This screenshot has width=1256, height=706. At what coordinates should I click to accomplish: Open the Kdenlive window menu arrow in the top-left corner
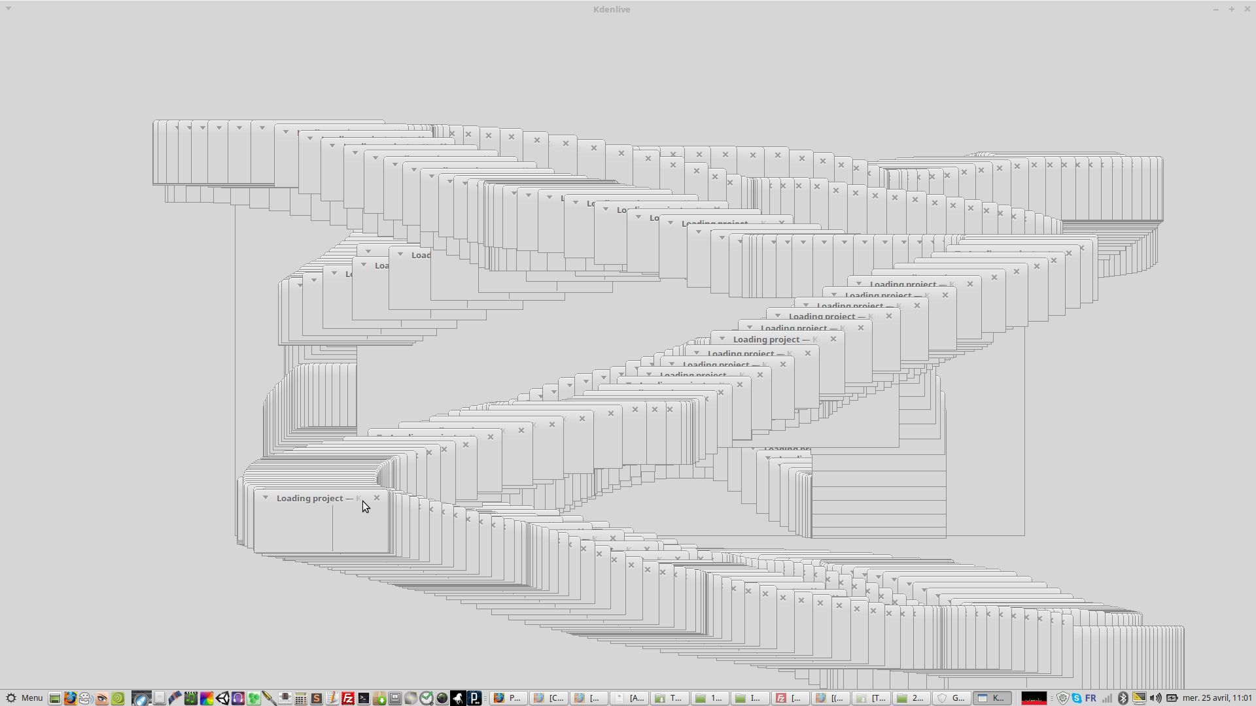click(x=9, y=8)
